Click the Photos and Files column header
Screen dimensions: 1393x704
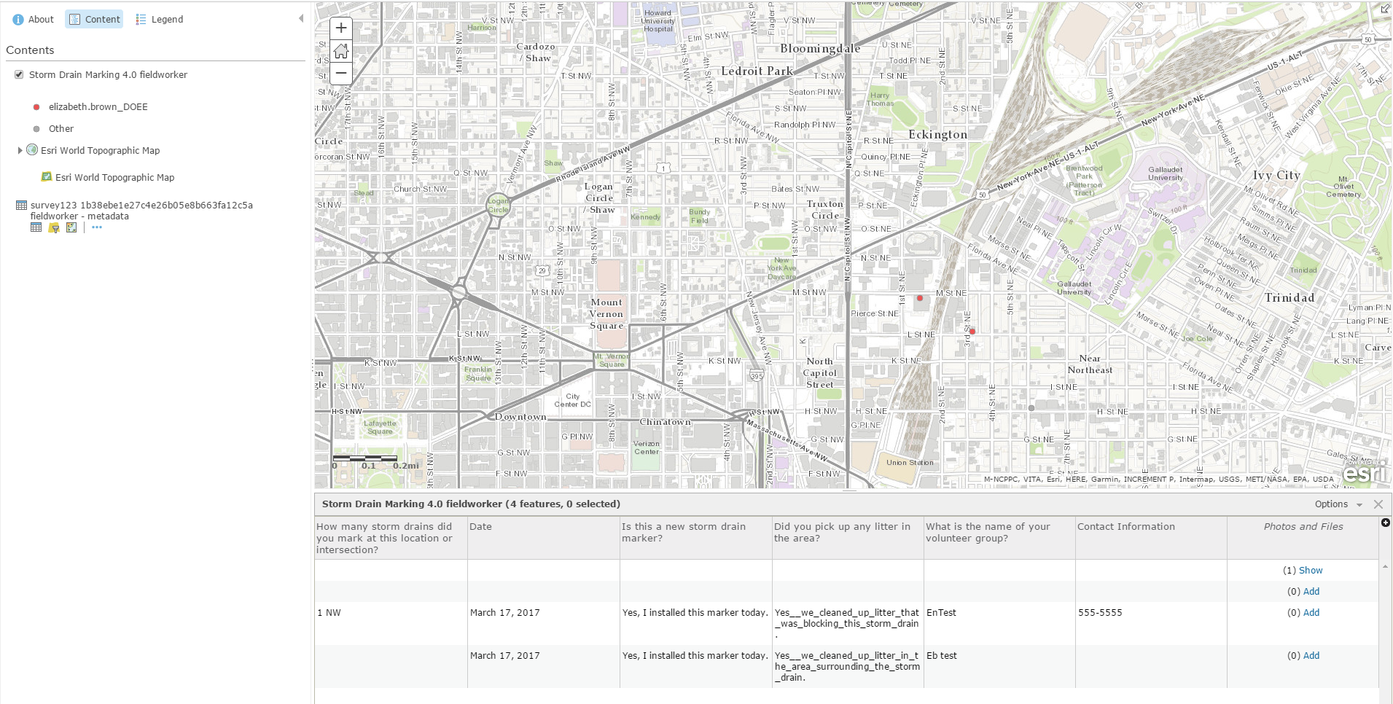pyautogui.click(x=1303, y=538)
